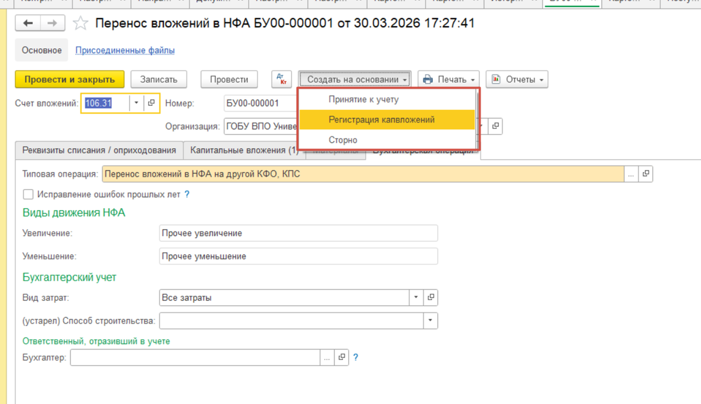Add document to favorites with star icon
The image size is (701, 404).
coord(80,23)
